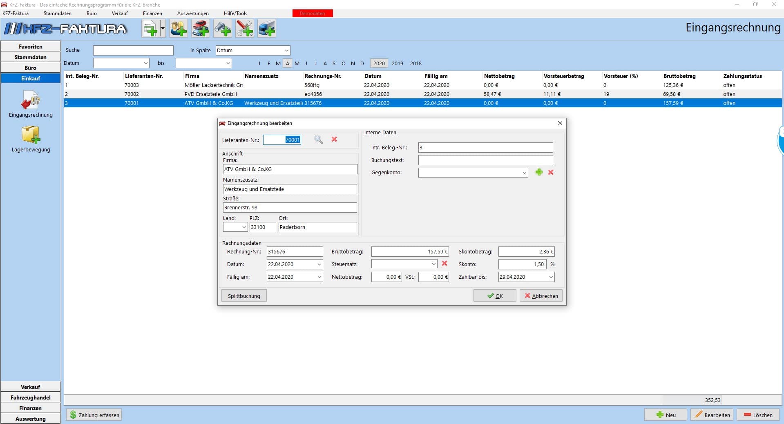Add a new supplier via truck icon

click(267, 29)
